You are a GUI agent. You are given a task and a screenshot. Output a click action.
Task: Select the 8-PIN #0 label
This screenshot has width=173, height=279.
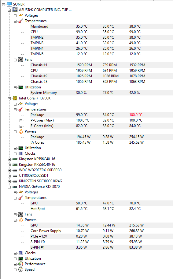pos(38,242)
